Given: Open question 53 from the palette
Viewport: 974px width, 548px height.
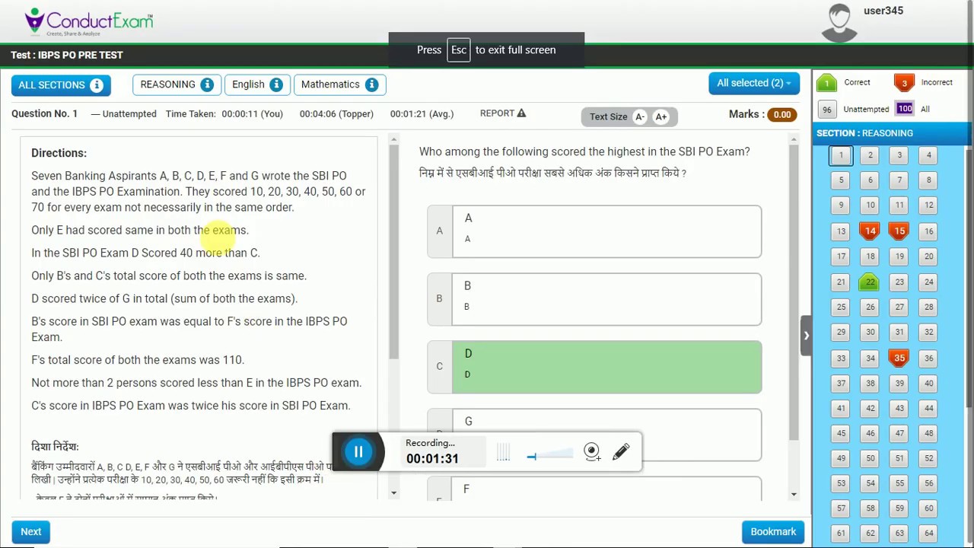Looking at the screenshot, I should pyautogui.click(x=841, y=483).
